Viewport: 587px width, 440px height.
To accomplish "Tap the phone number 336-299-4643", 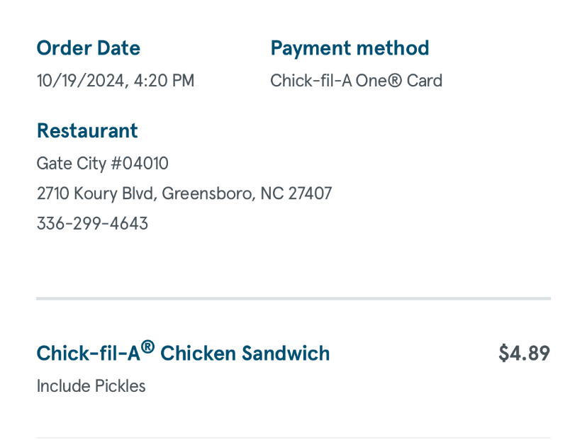I will [92, 224].
